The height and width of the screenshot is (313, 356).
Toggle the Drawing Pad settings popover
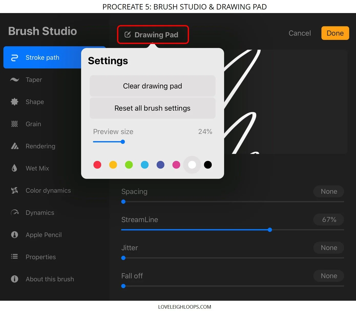pos(153,35)
